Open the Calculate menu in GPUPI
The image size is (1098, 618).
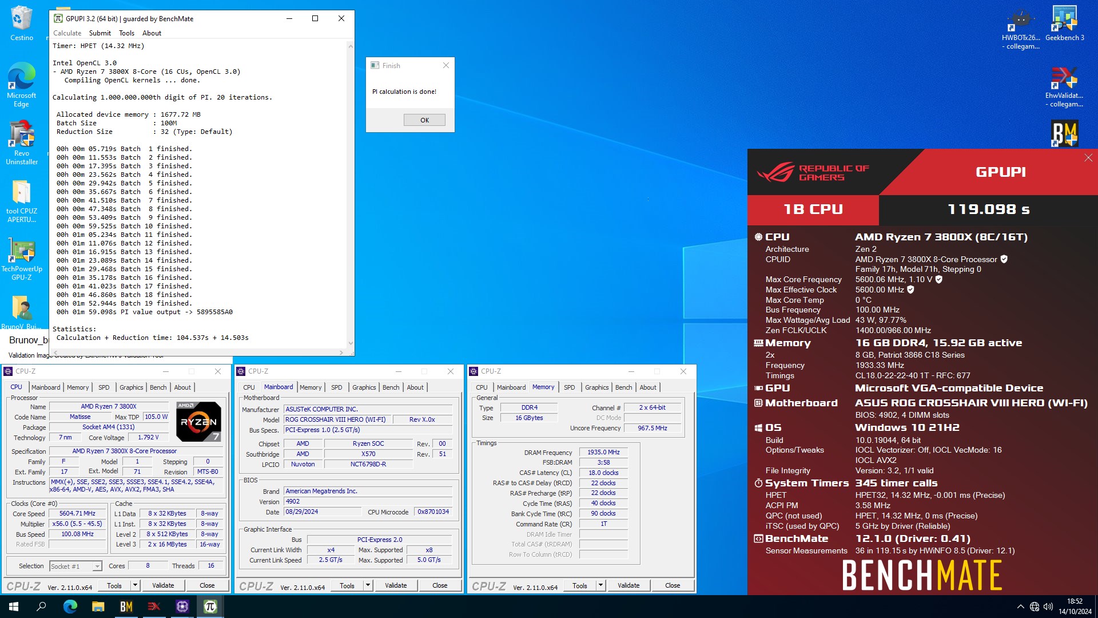point(67,33)
